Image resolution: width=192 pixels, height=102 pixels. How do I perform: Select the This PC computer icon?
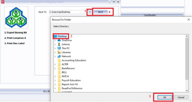click(59, 48)
